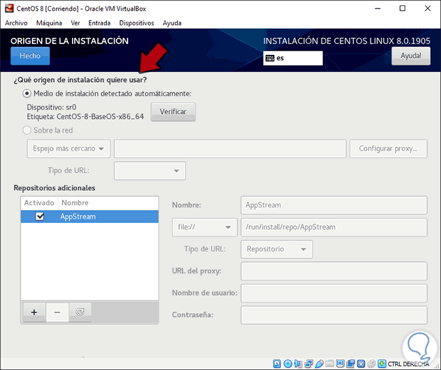Remove the repository with the minus button
This screenshot has height=370, width=441.
[57, 313]
